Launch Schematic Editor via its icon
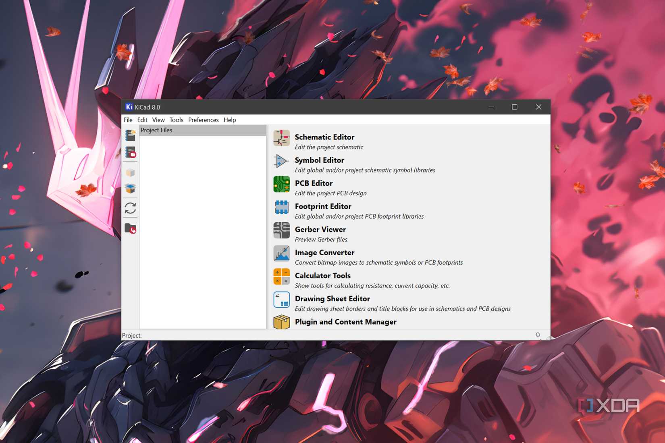The width and height of the screenshot is (665, 443). click(x=281, y=138)
